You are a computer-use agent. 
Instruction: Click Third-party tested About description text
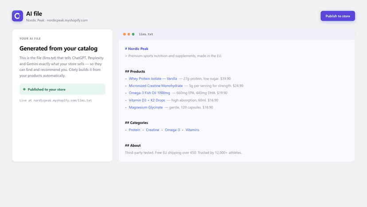tap(183, 152)
